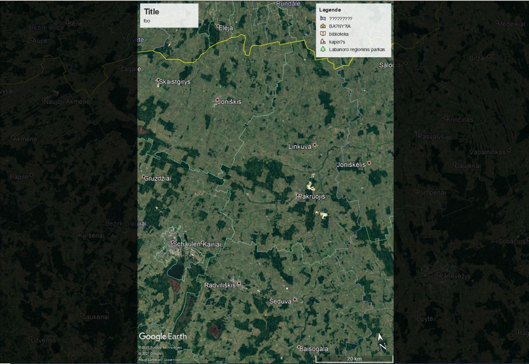Select the '?????????' legend entry

point(341,18)
